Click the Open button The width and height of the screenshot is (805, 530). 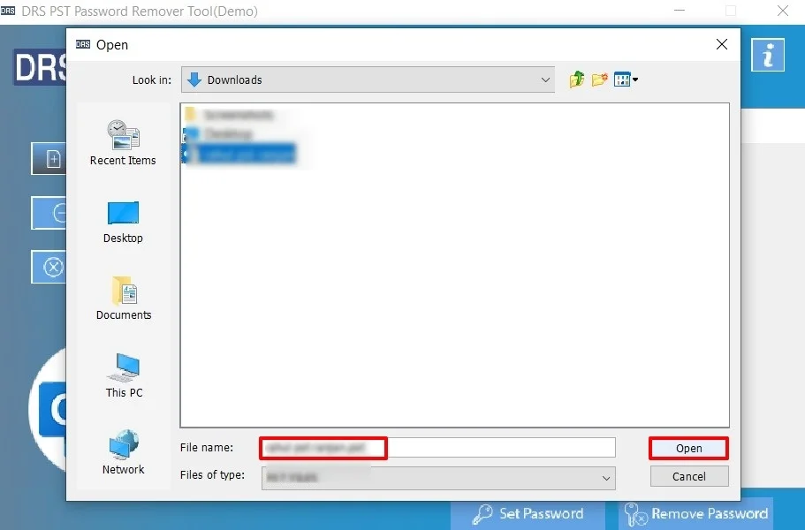(688, 448)
